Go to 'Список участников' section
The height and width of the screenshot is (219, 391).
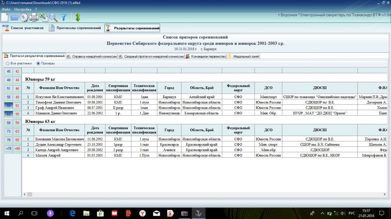click(x=24, y=28)
